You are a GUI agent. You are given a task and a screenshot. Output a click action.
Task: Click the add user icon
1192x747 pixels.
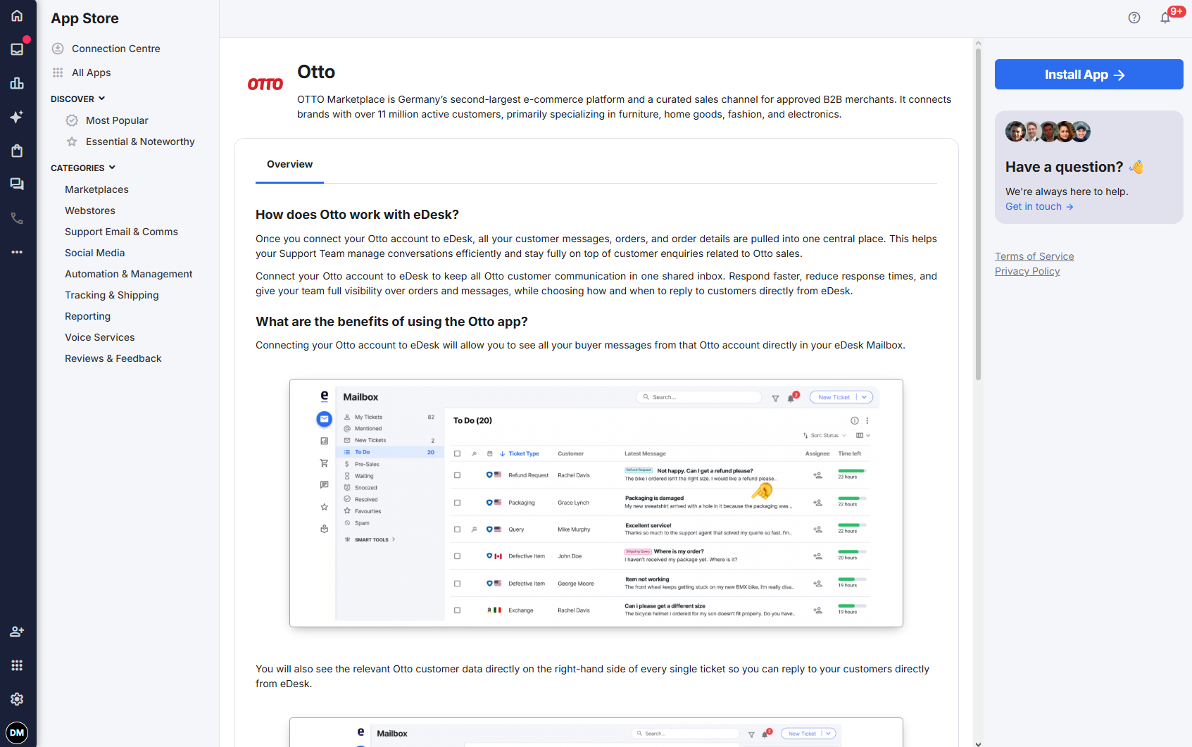point(17,632)
